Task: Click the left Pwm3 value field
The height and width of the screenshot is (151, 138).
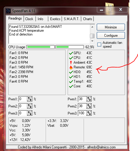Action: pyautogui.click(x=23, y=113)
